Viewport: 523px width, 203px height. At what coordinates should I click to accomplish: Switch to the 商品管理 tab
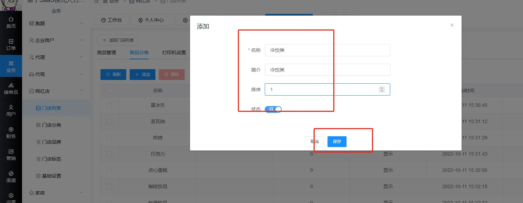[x=107, y=53]
